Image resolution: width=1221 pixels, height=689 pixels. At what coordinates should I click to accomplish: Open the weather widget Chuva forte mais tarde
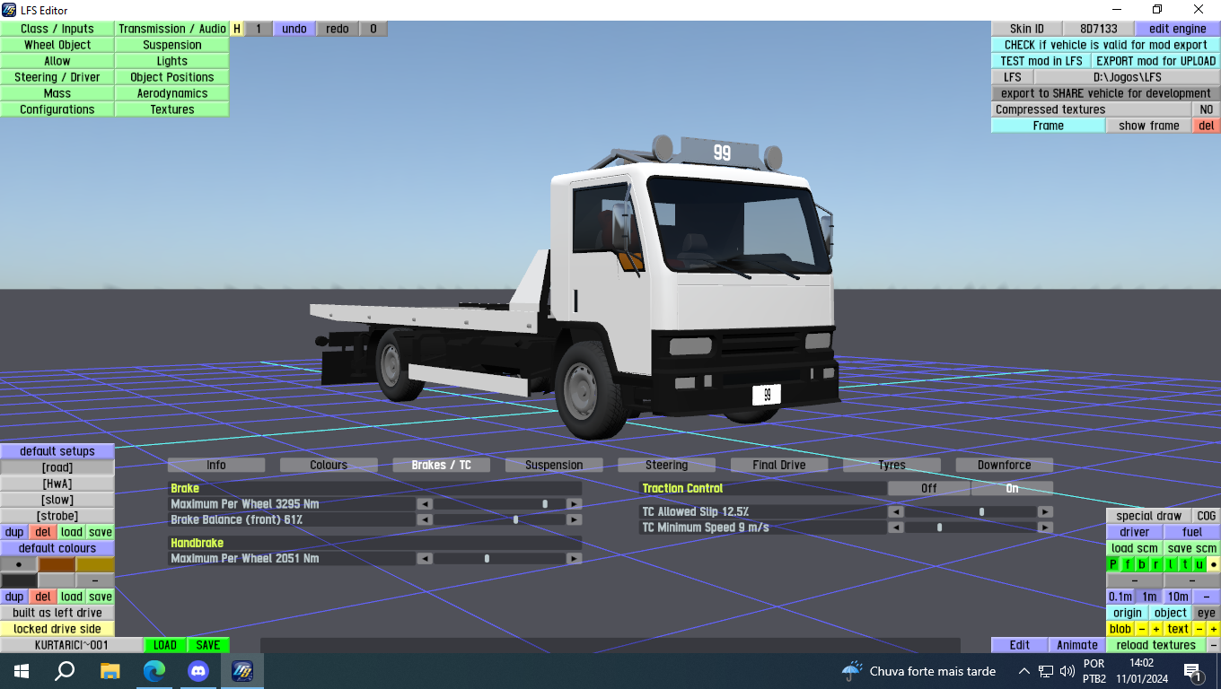(x=918, y=671)
